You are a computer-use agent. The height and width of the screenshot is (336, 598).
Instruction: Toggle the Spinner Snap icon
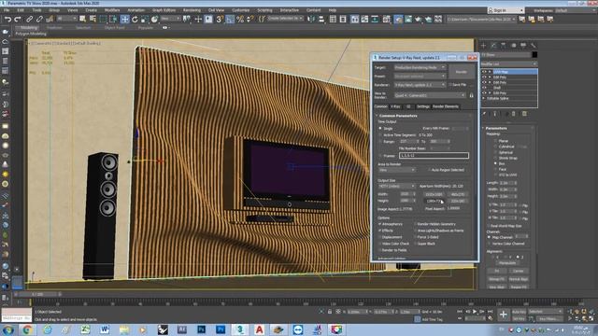pyautogui.click(x=249, y=19)
